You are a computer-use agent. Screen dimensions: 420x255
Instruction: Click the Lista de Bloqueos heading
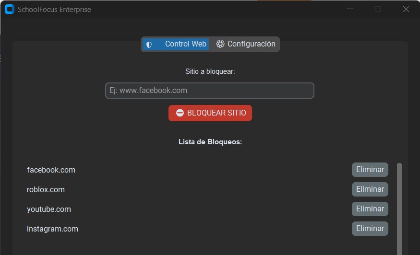[210, 142]
